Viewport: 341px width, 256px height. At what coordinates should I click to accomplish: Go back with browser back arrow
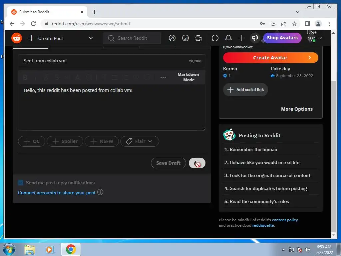tap(12, 24)
